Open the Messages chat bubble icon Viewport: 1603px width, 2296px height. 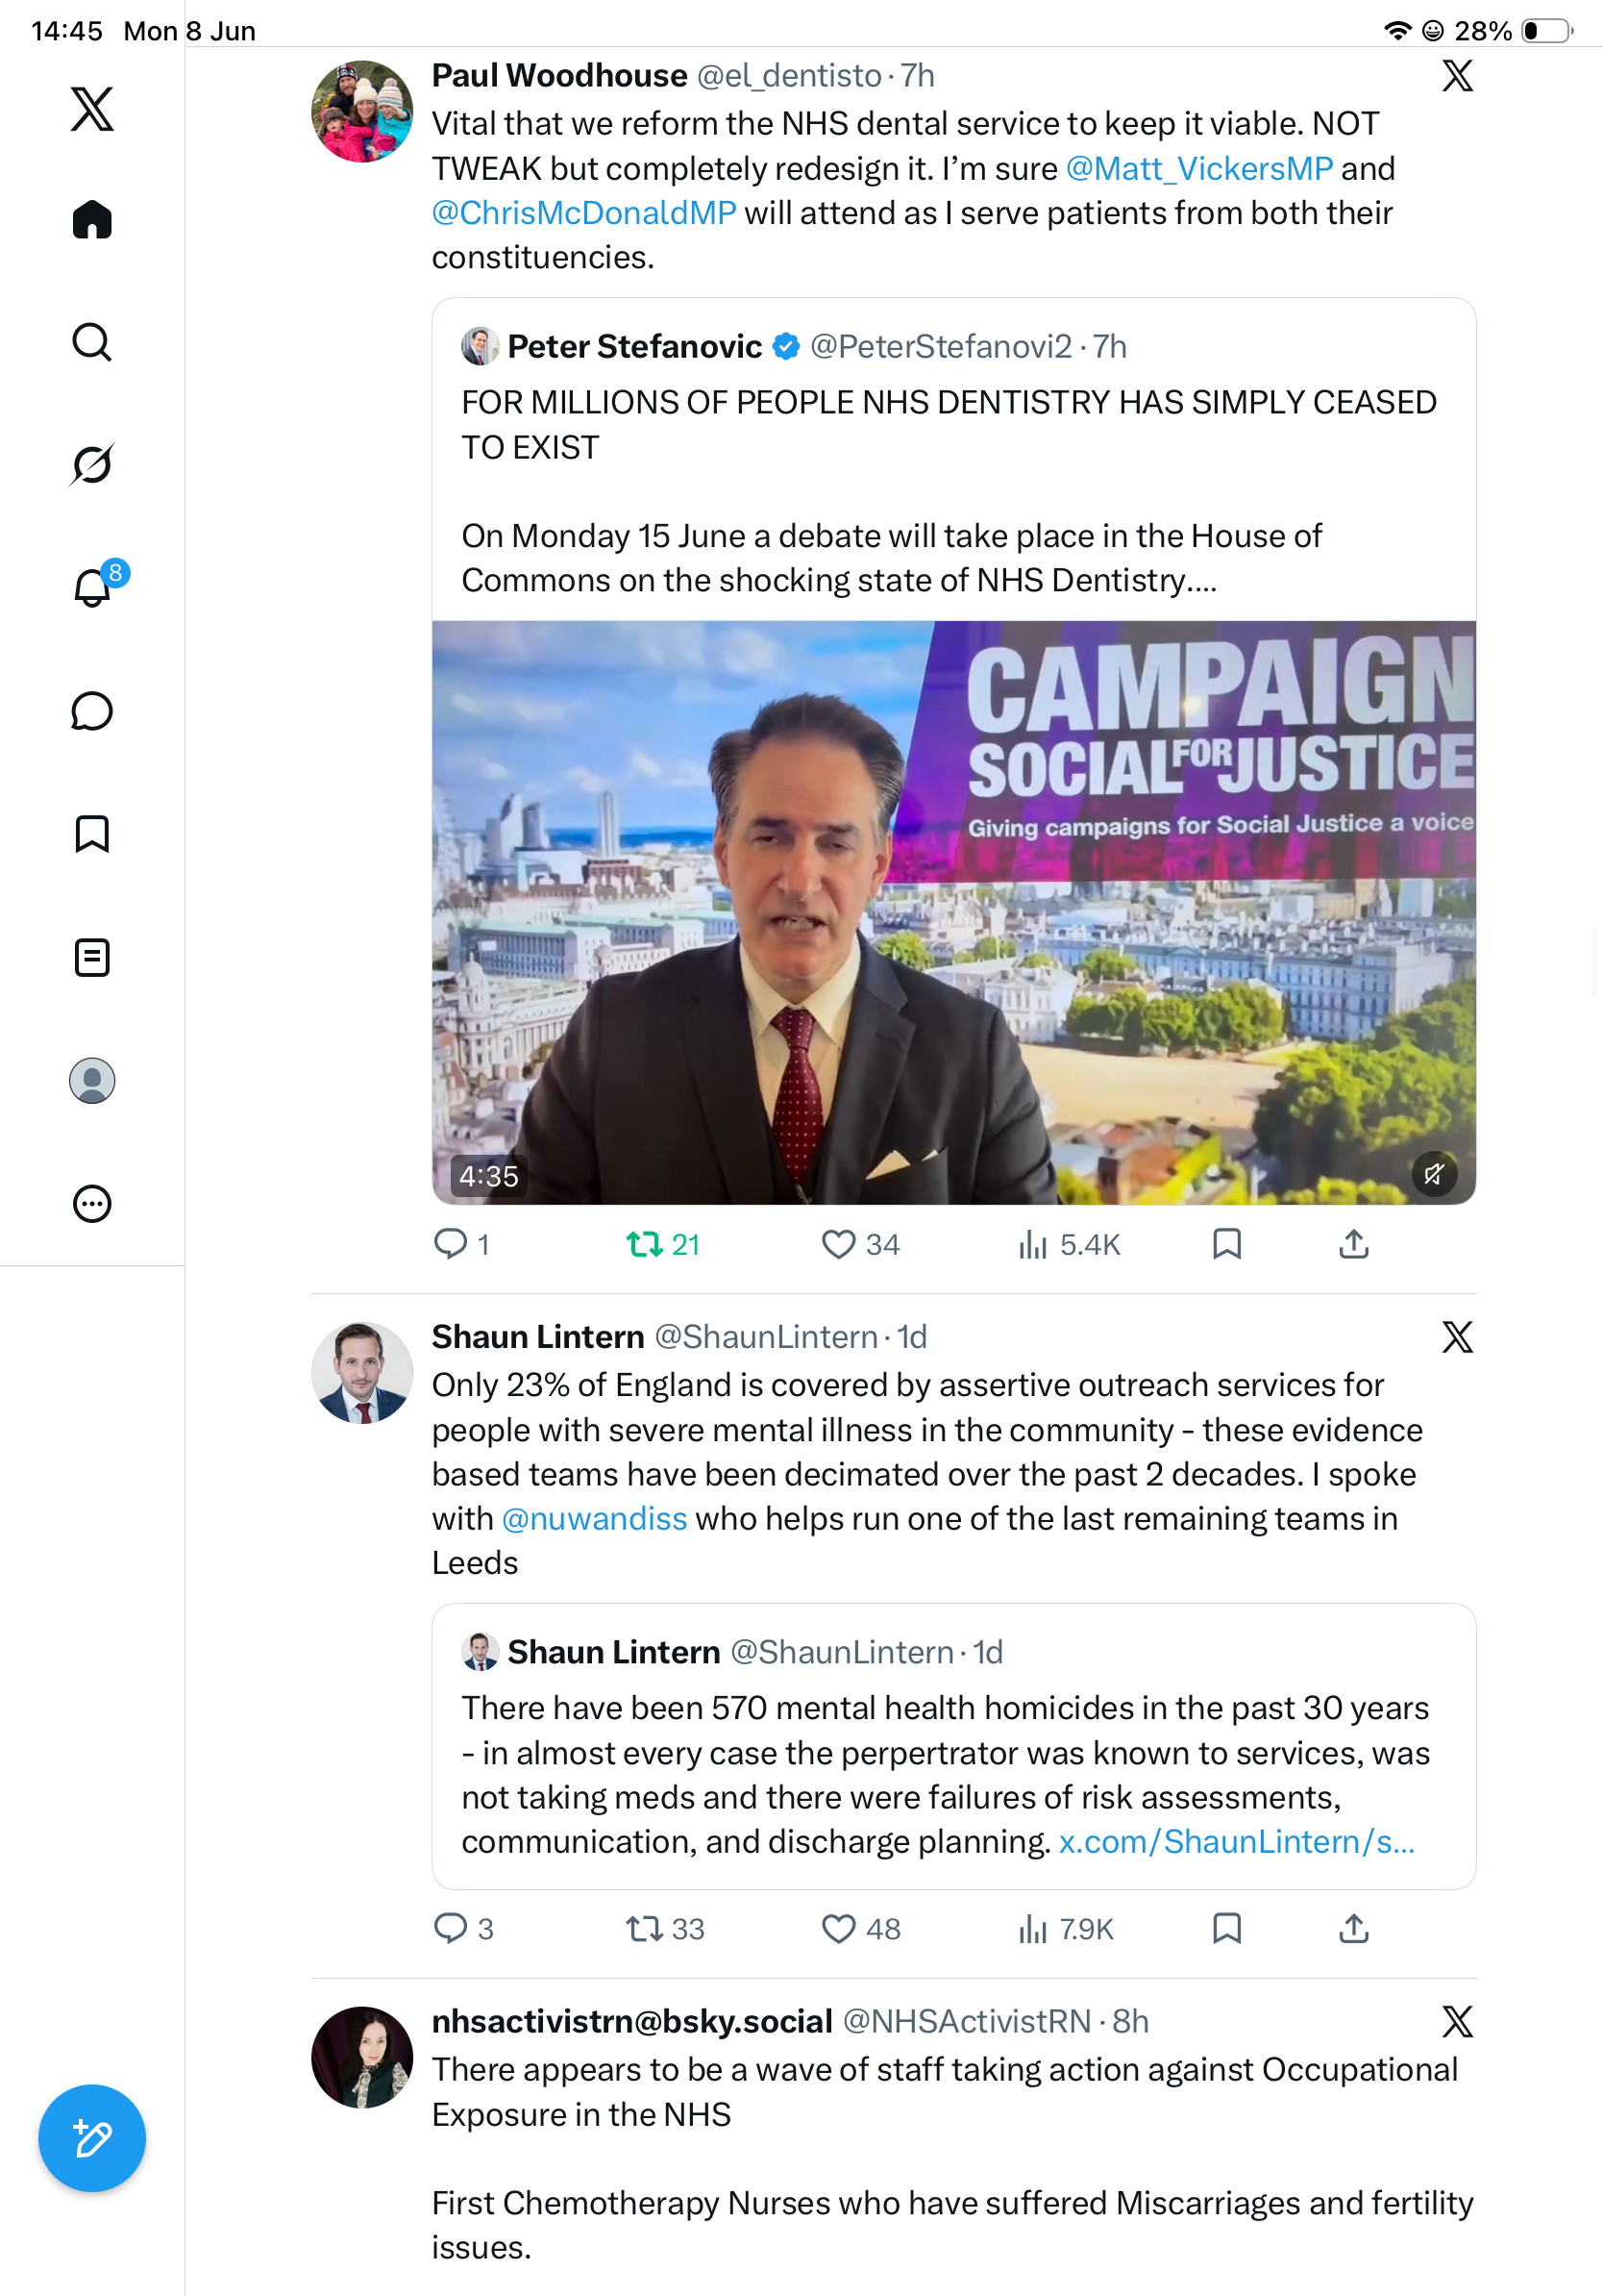92,711
